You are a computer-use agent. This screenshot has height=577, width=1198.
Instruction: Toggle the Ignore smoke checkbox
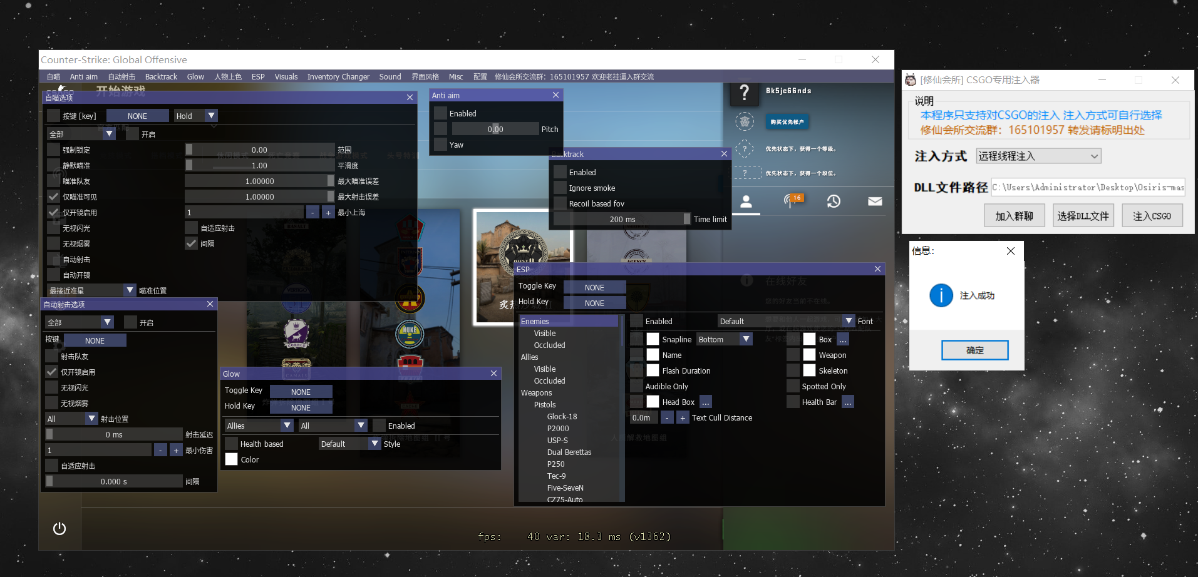pyautogui.click(x=560, y=188)
